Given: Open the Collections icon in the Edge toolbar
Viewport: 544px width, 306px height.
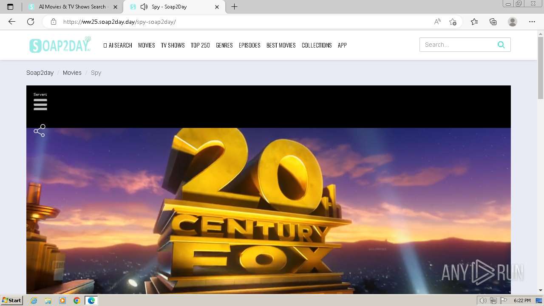Looking at the screenshot, I should click(493, 22).
